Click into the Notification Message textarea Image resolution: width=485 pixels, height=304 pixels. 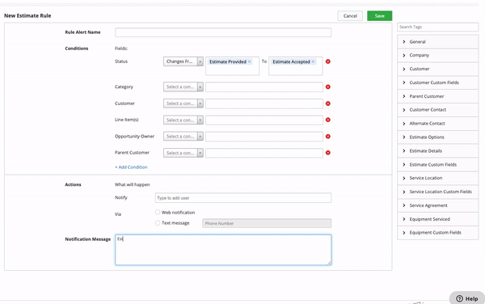(223, 250)
